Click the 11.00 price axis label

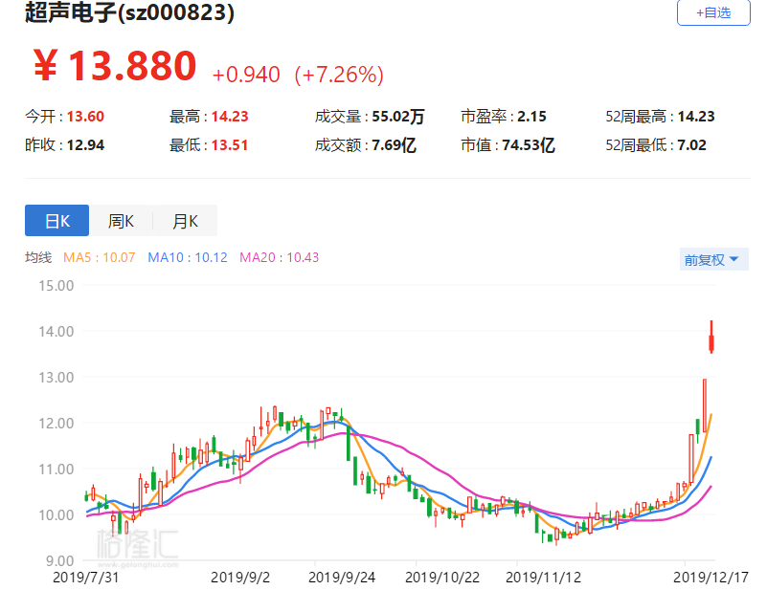(x=56, y=470)
